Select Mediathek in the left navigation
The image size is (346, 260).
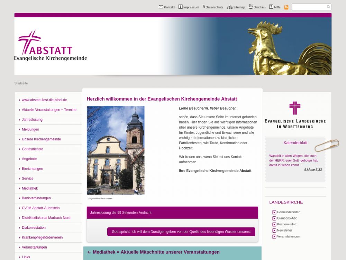click(30, 188)
